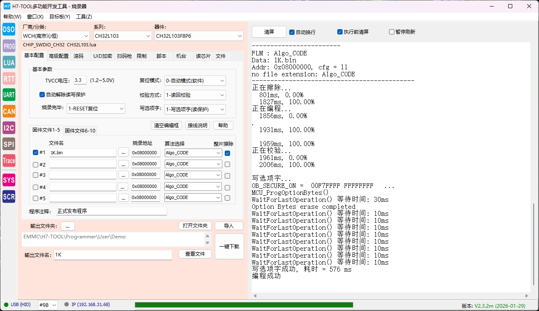The height and width of the screenshot is (311, 539).
Task: Click the SCR screen sidebar icon
Action: (9, 197)
